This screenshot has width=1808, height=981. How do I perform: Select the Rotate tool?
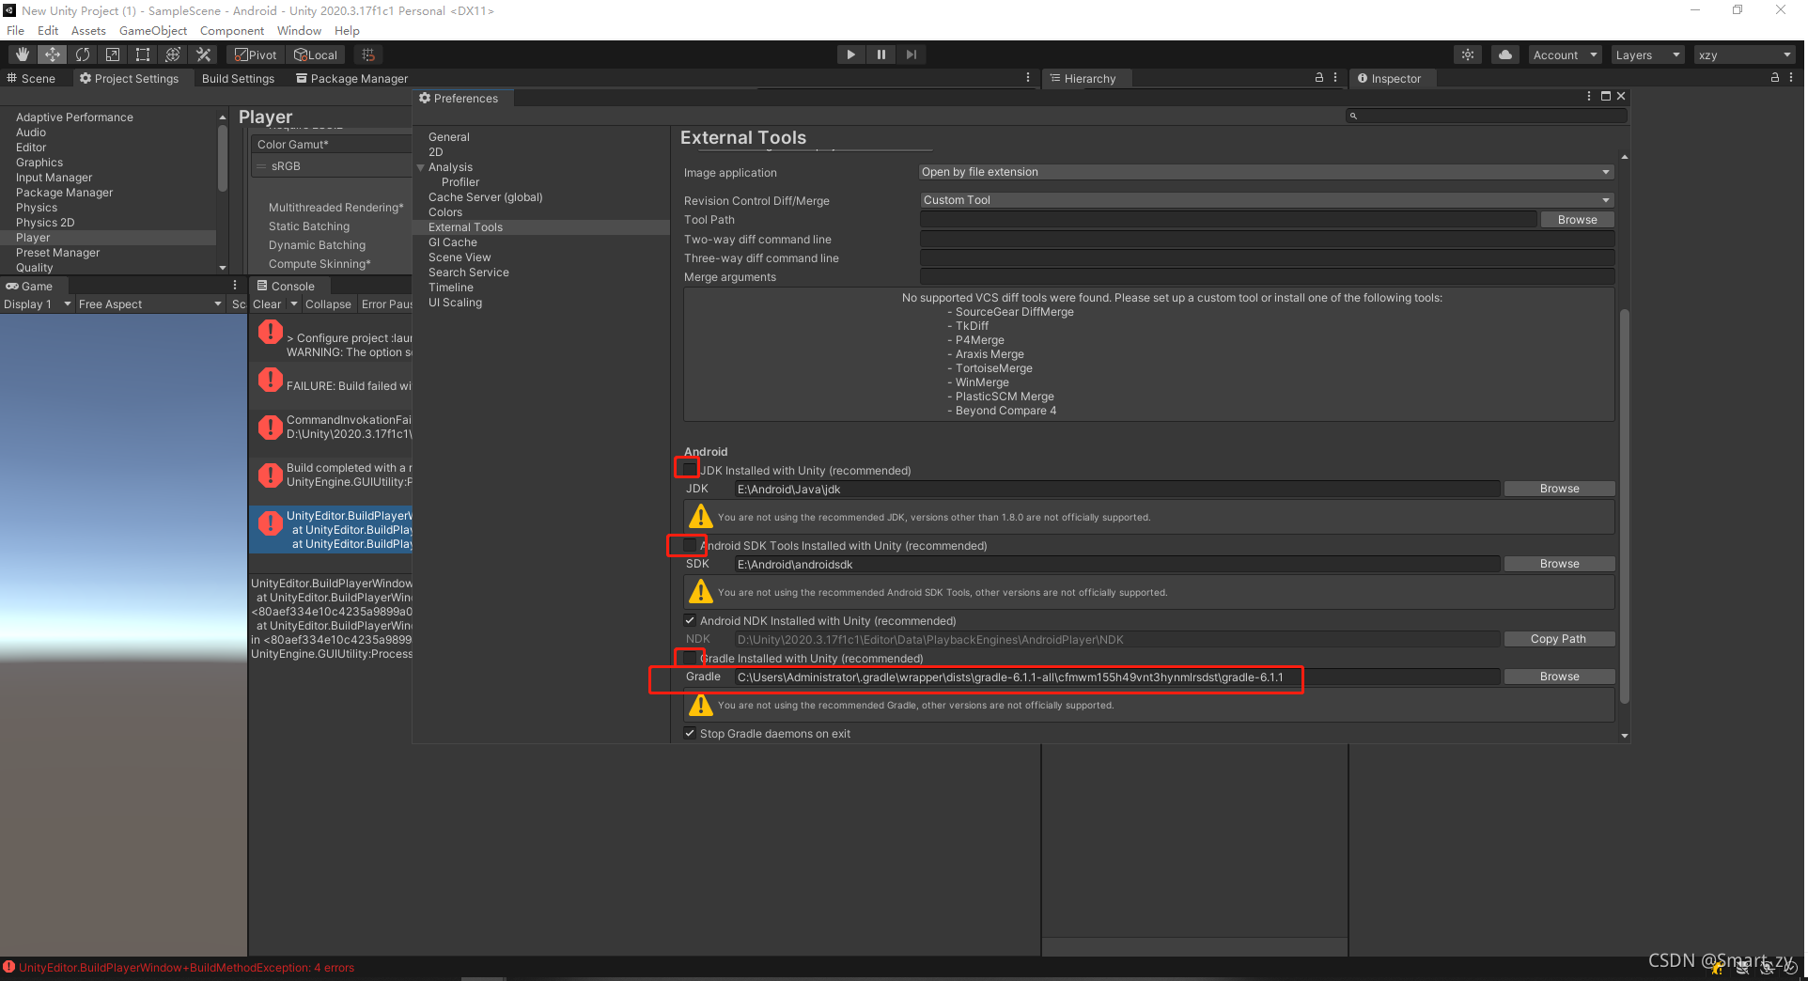click(x=83, y=54)
